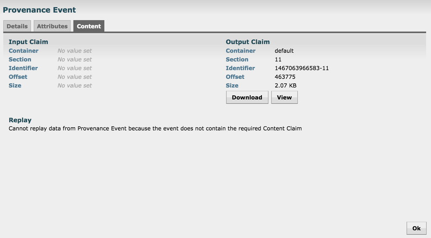Click the Input Claim Size label
The height and width of the screenshot is (238, 431).
pyautogui.click(x=15, y=85)
